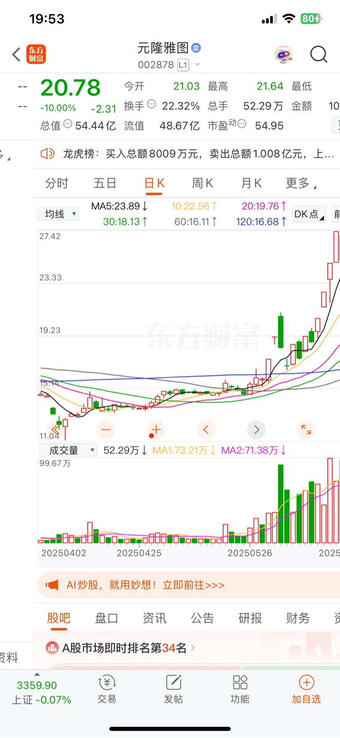Switch to the 财务 tab
This screenshot has height=738, width=340.
point(298,618)
